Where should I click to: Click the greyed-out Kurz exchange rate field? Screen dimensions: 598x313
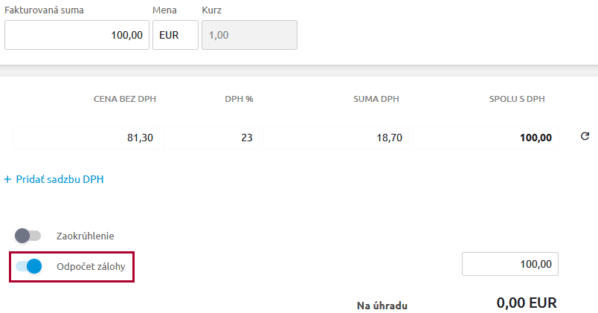coord(249,35)
